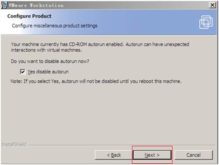
Task: Return to previous page with < Back
Action: pos(114,155)
